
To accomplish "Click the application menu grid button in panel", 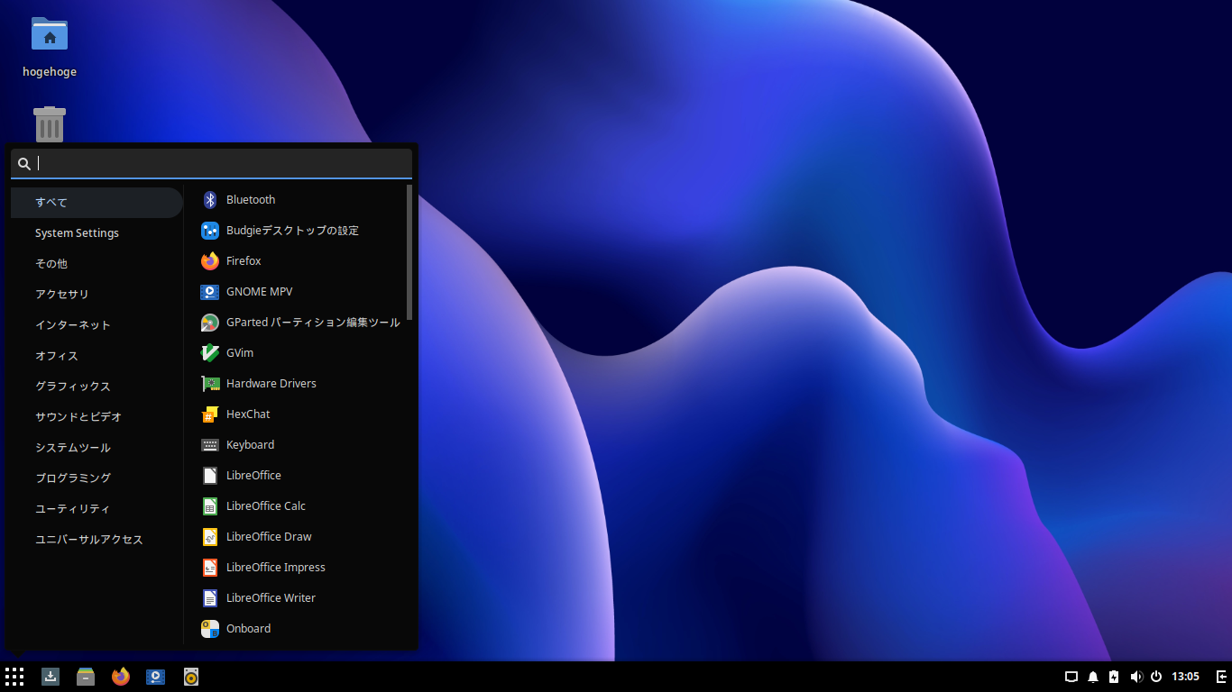I will pos(14,677).
